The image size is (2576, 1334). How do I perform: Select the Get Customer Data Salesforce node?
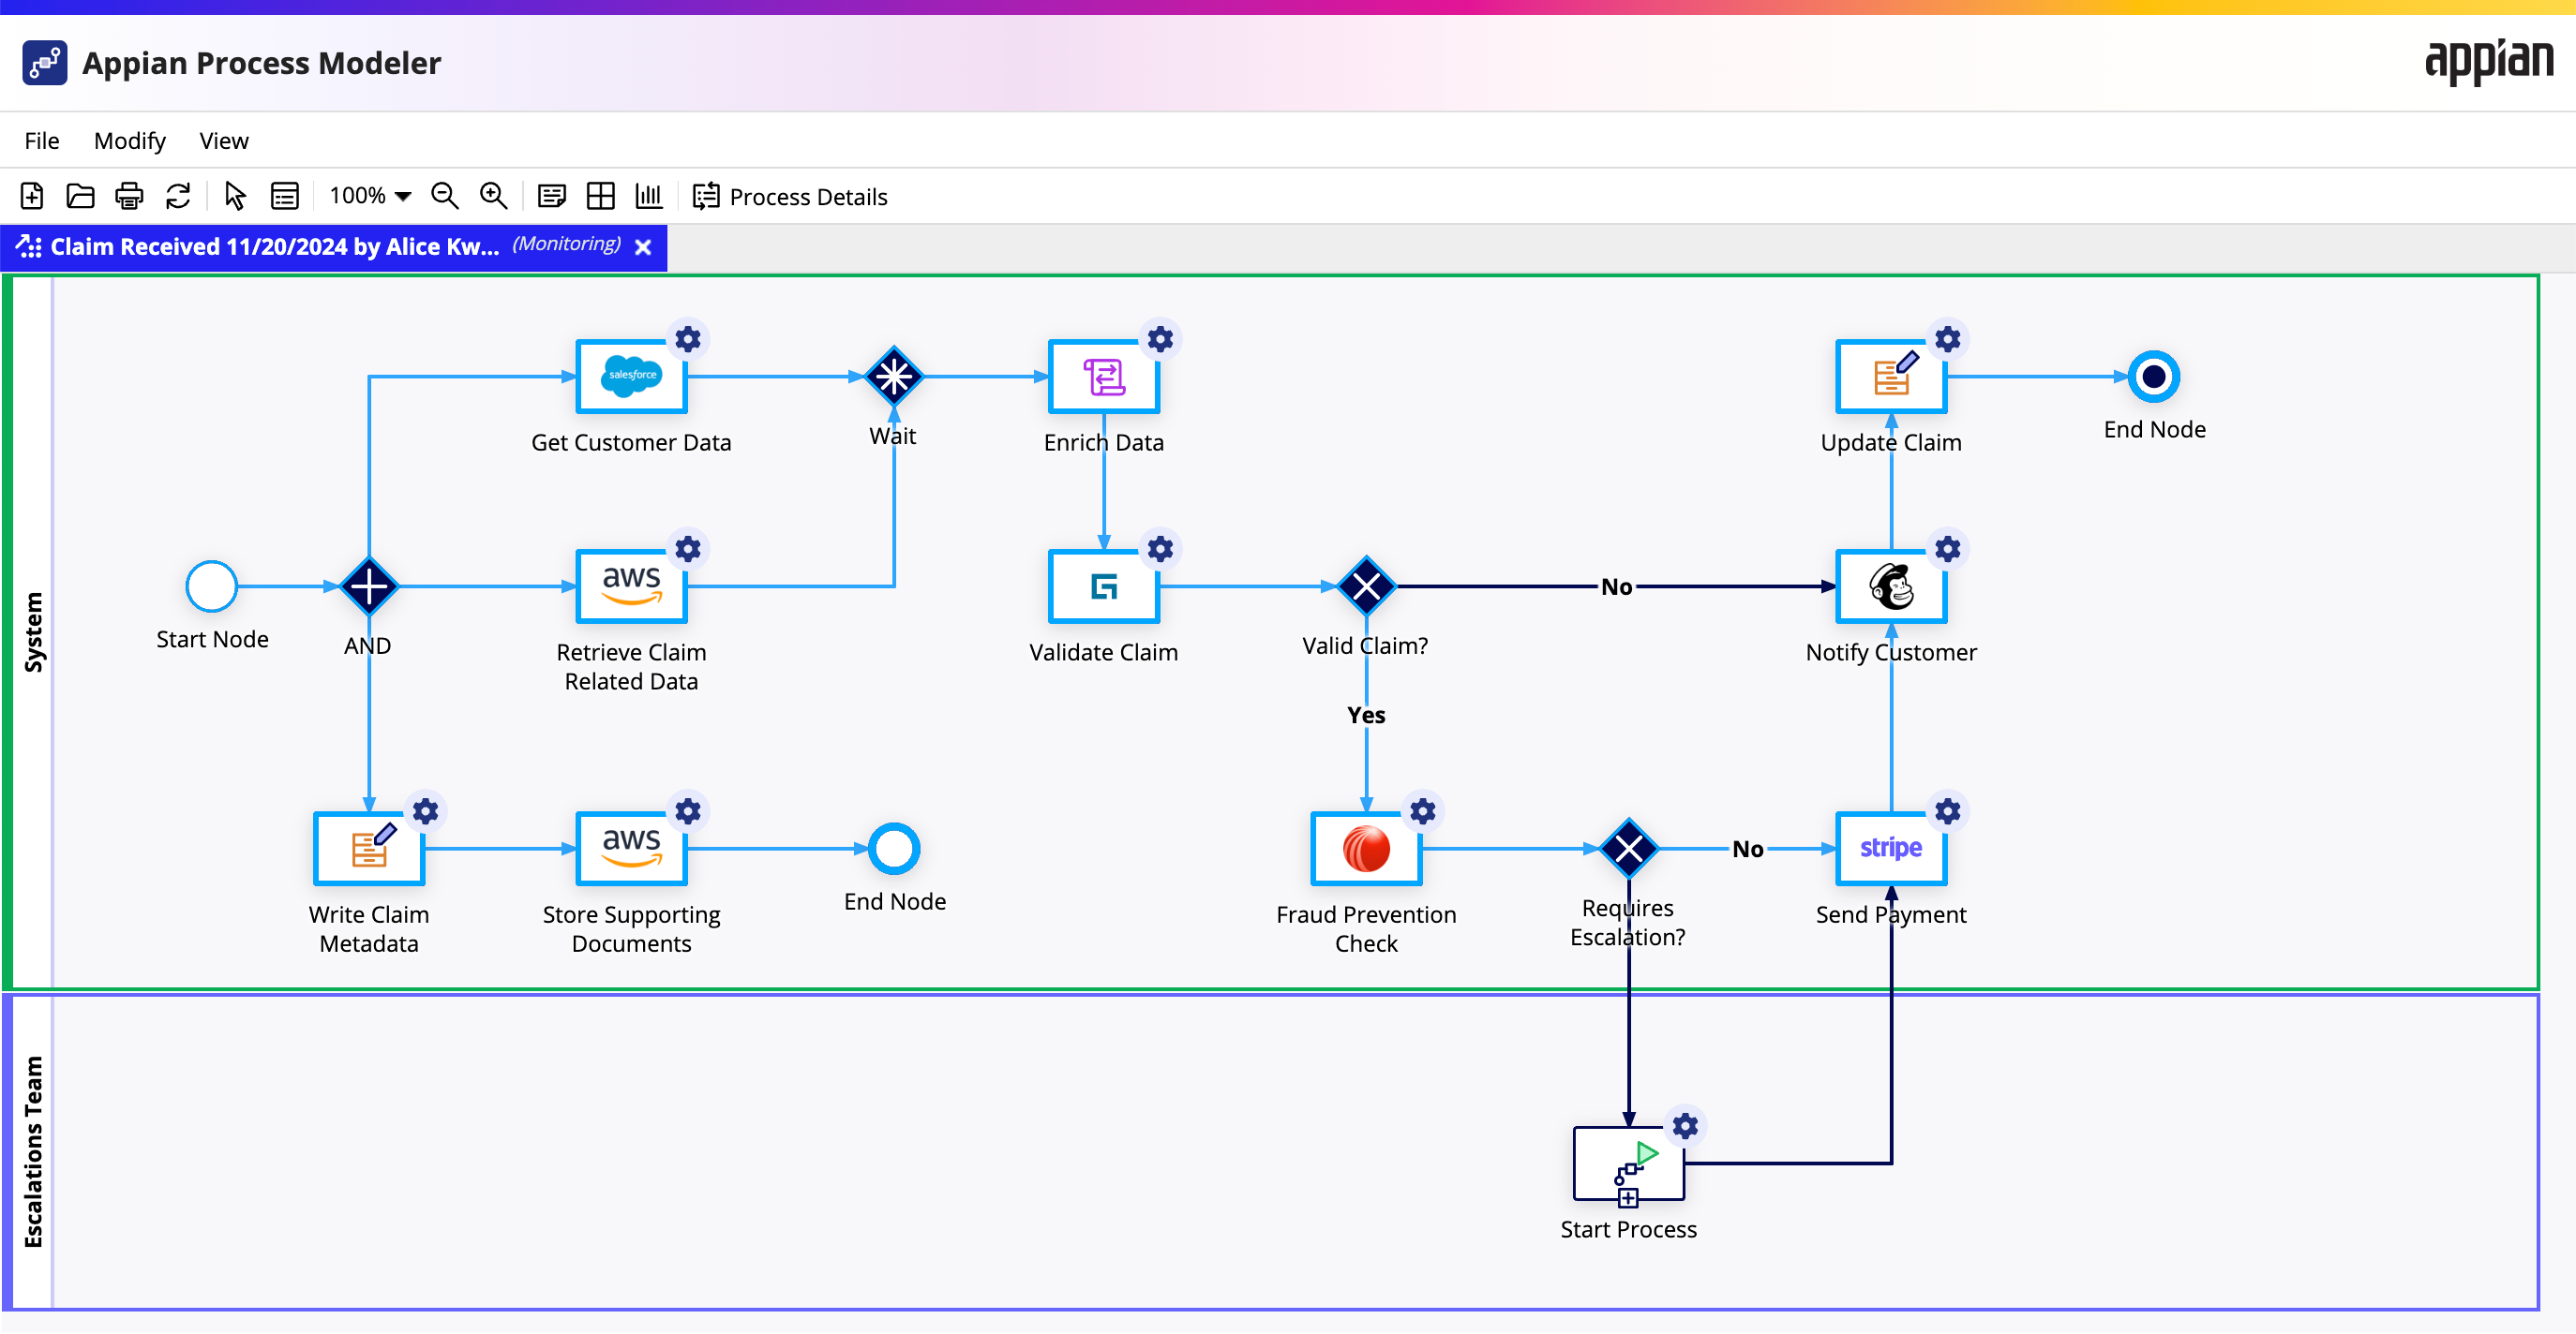point(632,377)
